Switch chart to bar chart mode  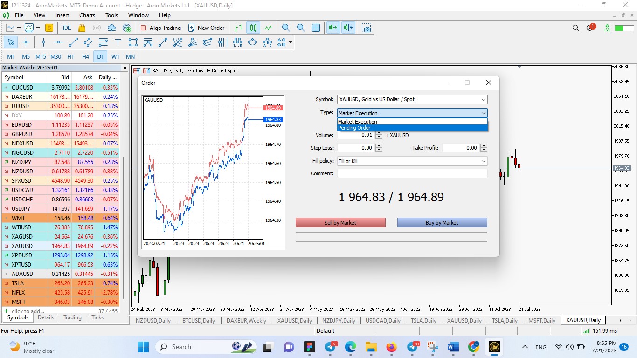(238, 28)
